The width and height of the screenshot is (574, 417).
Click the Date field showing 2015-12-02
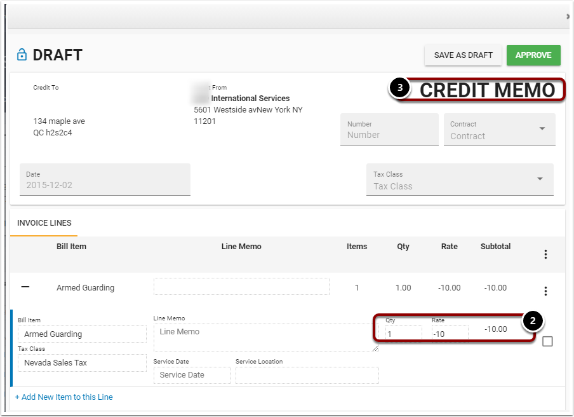pos(105,179)
